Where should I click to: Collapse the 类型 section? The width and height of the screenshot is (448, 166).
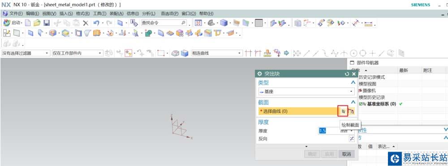[x=353, y=83]
